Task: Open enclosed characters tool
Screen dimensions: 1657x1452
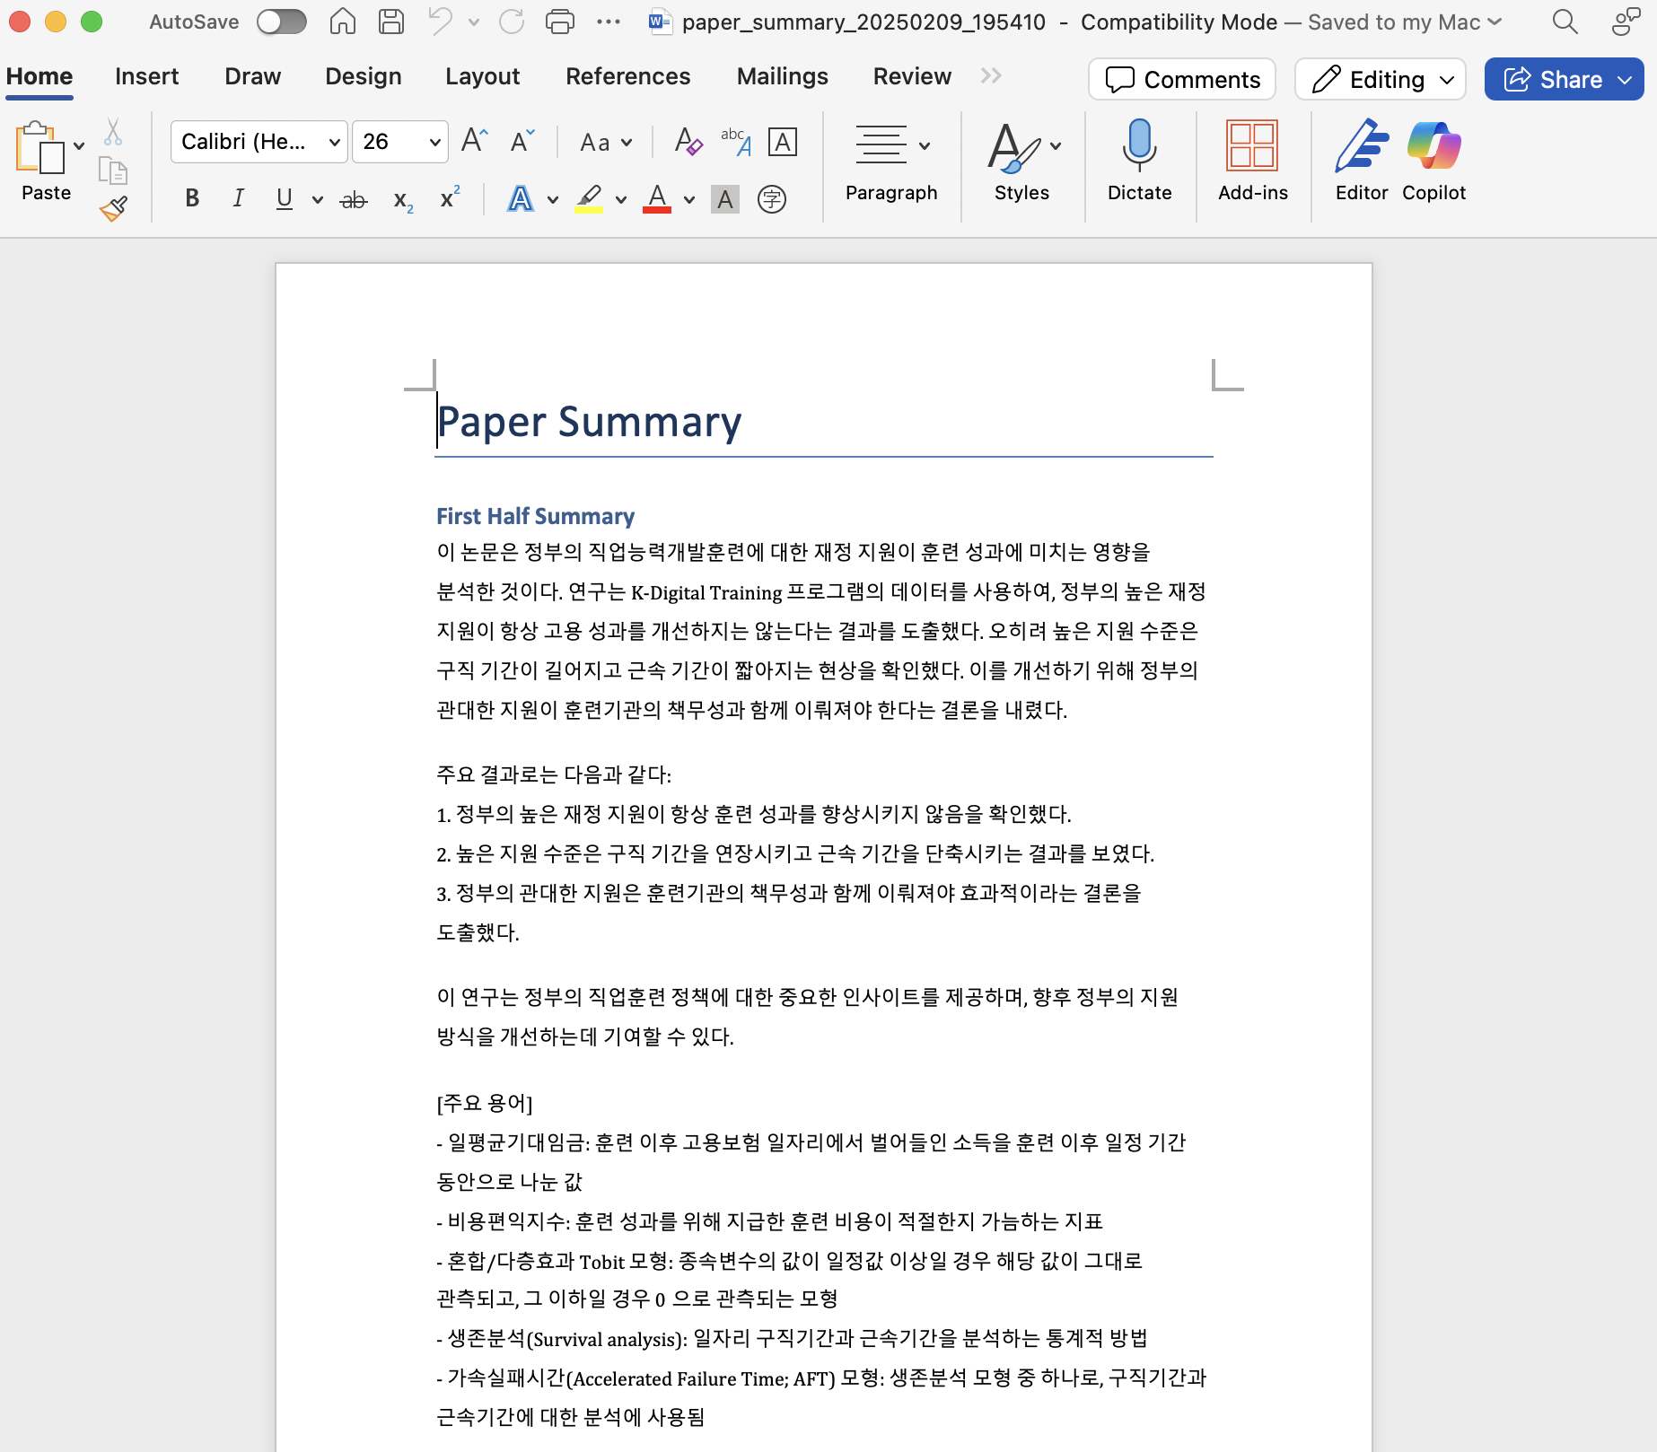Action: 772,199
